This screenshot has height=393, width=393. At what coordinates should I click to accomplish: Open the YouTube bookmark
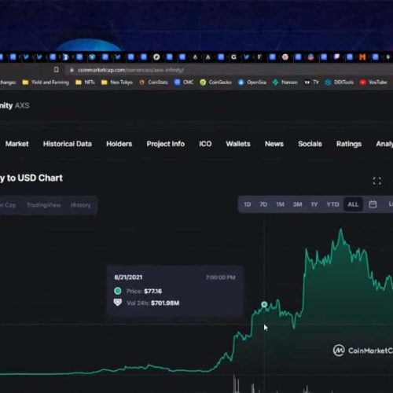(x=373, y=83)
